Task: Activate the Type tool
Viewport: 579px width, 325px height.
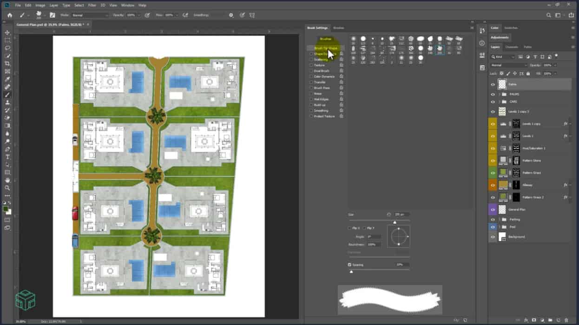Action: coord(7,157)
